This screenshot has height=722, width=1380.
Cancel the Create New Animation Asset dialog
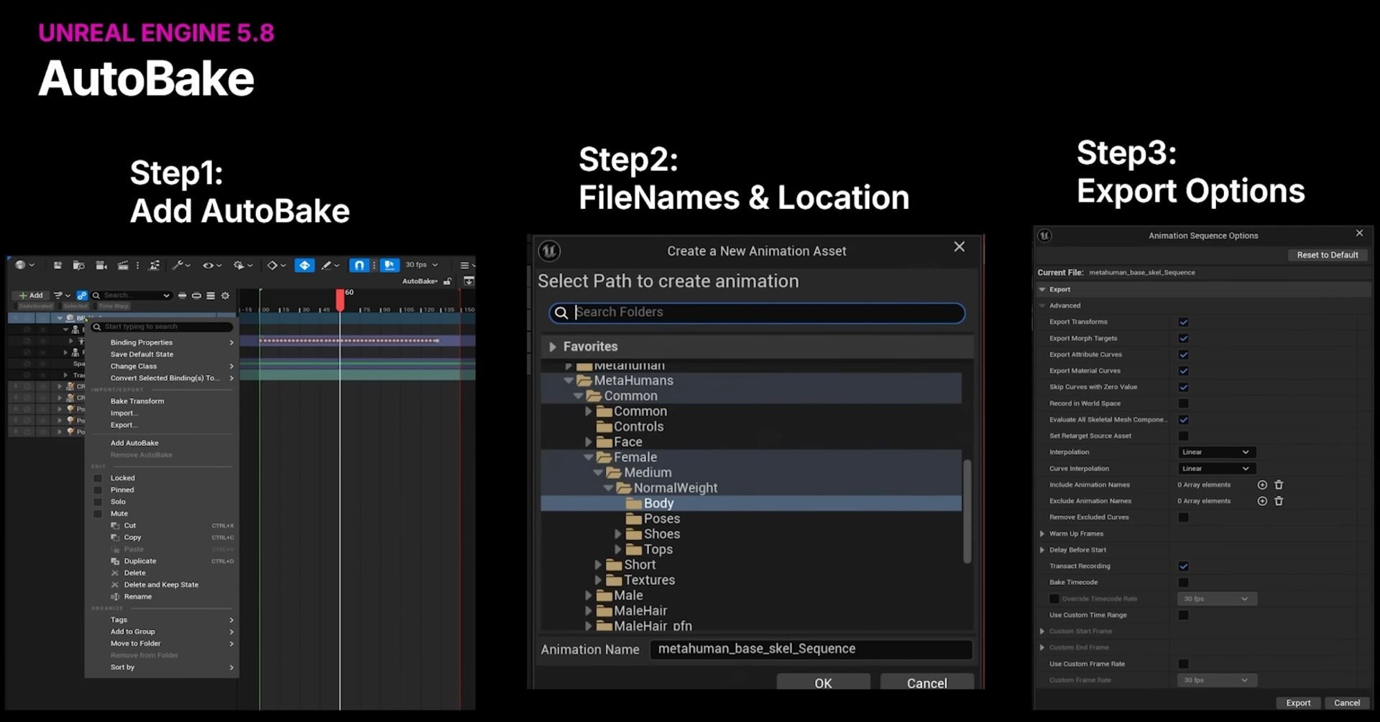click(927, 682)
